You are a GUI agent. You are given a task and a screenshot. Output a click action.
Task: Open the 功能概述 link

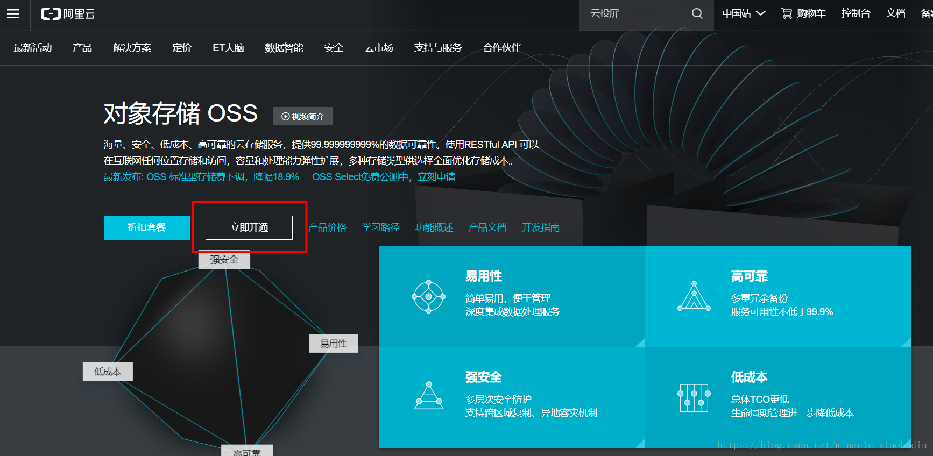pos(434,227)
